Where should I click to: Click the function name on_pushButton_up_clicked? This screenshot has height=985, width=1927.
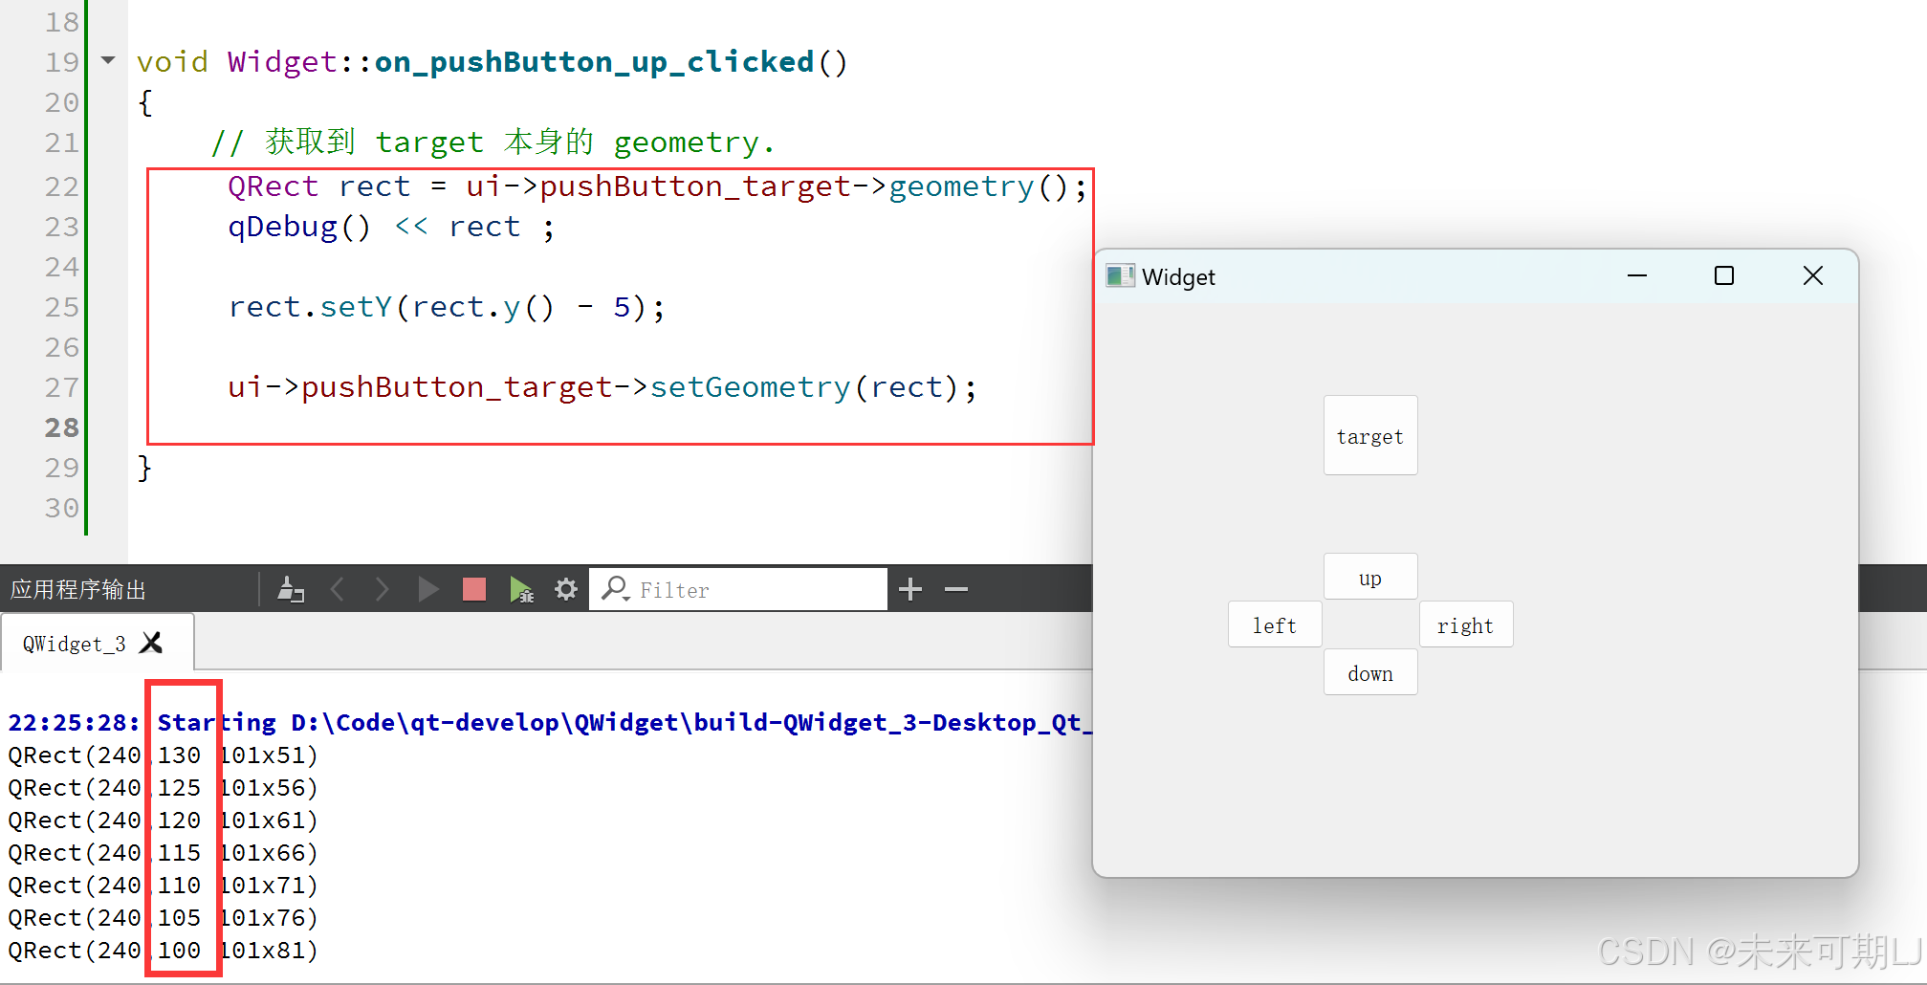[x=594, y=62]
